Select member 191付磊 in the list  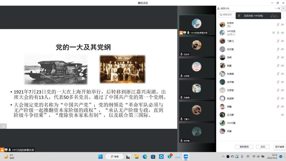coord(251,123)
